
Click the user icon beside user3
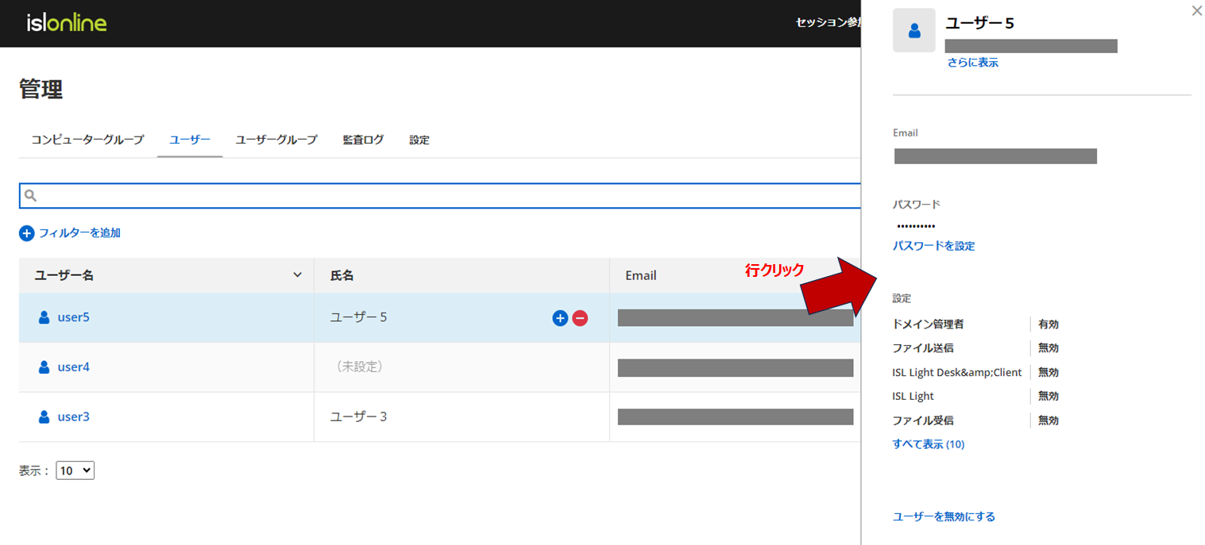44,416
